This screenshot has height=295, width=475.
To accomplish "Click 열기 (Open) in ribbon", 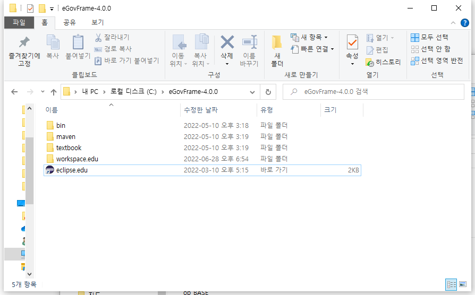I will 380,38.
